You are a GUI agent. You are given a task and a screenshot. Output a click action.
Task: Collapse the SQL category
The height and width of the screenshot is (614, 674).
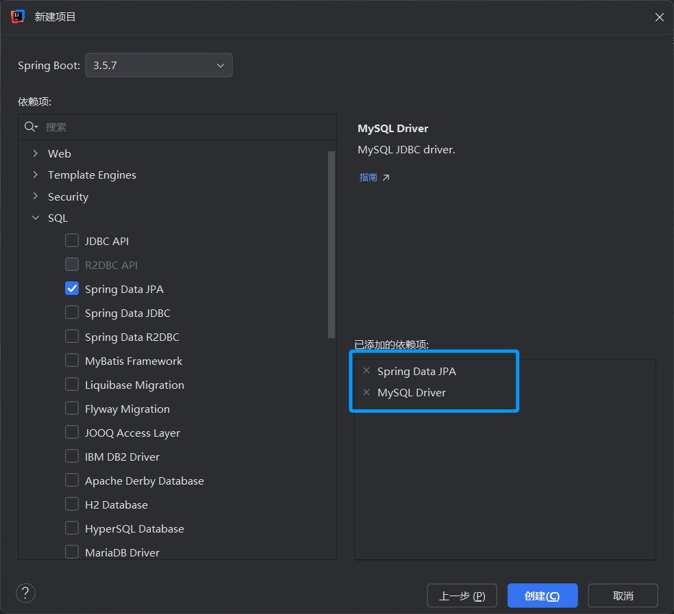click(36, 218)
